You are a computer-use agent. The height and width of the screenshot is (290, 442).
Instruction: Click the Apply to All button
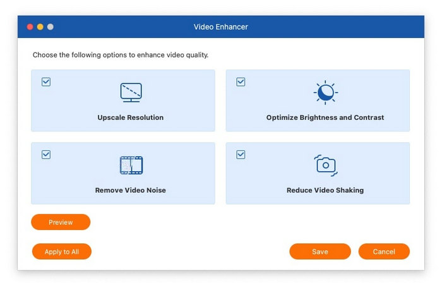point(62,251)
